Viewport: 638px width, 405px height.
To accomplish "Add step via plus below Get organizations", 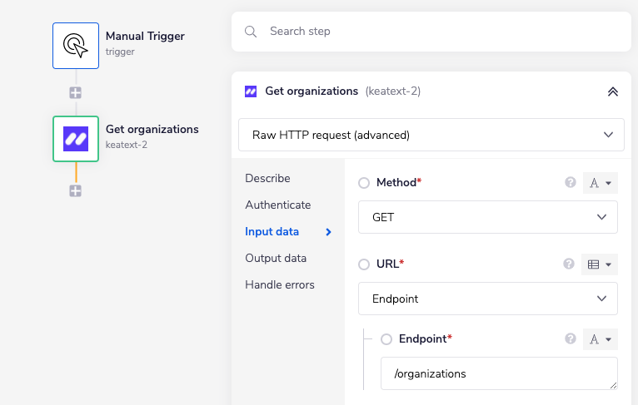I will (76, 190).
